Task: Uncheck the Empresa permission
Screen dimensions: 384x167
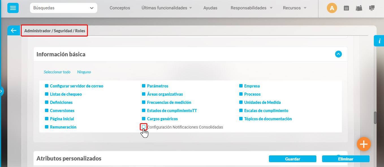Action: point(241,86)
